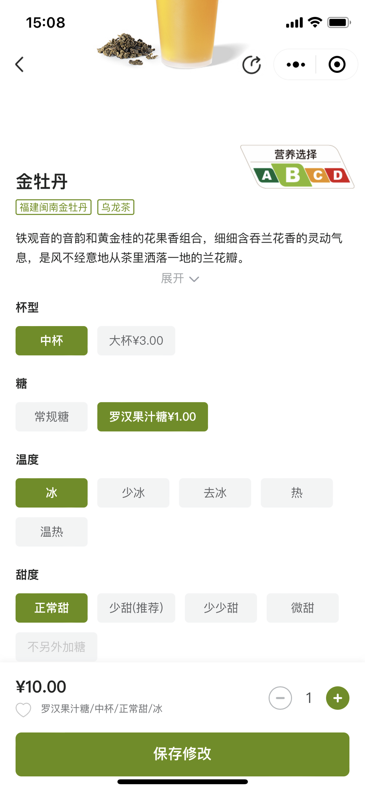The height and width of the screenshot is (792, 365).
Task: Tap the mini program close target icon
Action: point(337,65)
